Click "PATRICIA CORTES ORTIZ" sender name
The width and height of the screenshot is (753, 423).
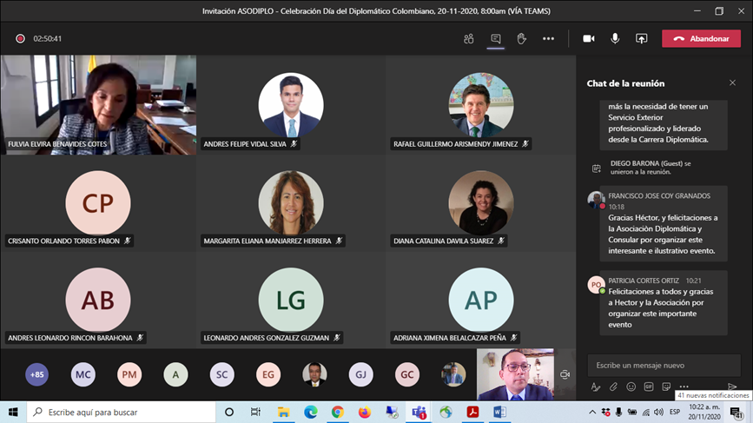click(x=644, y=281)
